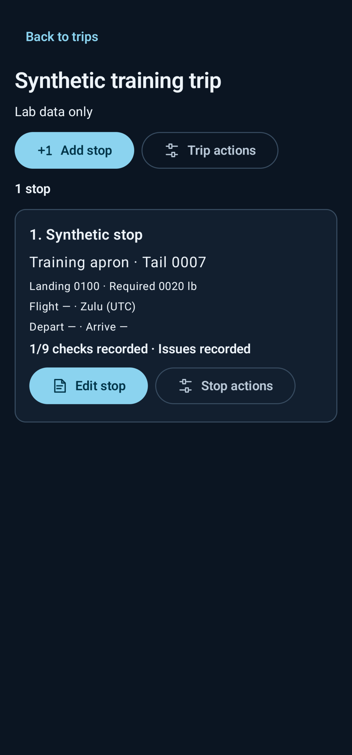Screen dimensions: 352x755
Task: Select the '1. Synthetic stop' card title
Action: 86,235
